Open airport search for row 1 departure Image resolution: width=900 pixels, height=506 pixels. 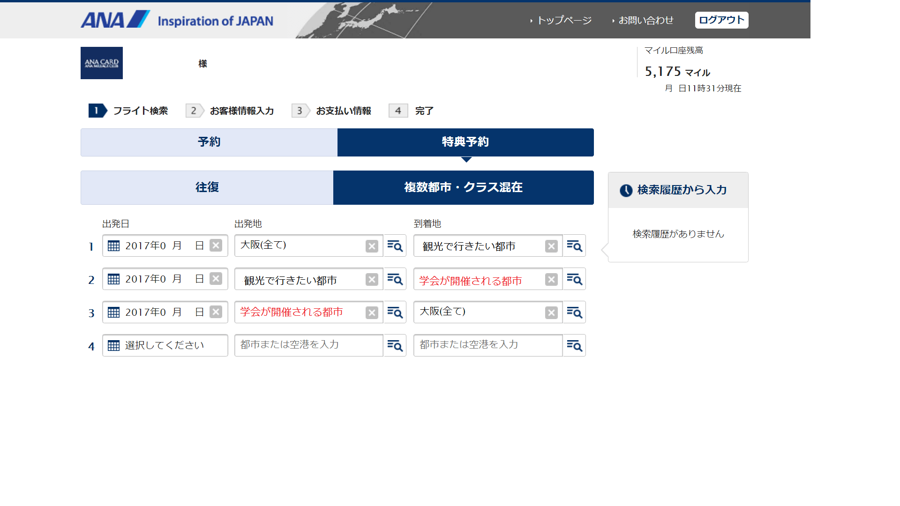395,246
